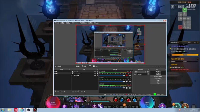
Task: Toggle lock of the text source
Action: click(x=97, y=73)
